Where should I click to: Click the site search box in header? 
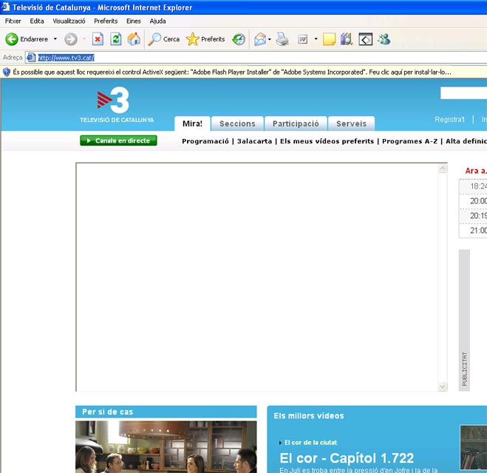tap(463, 93)
